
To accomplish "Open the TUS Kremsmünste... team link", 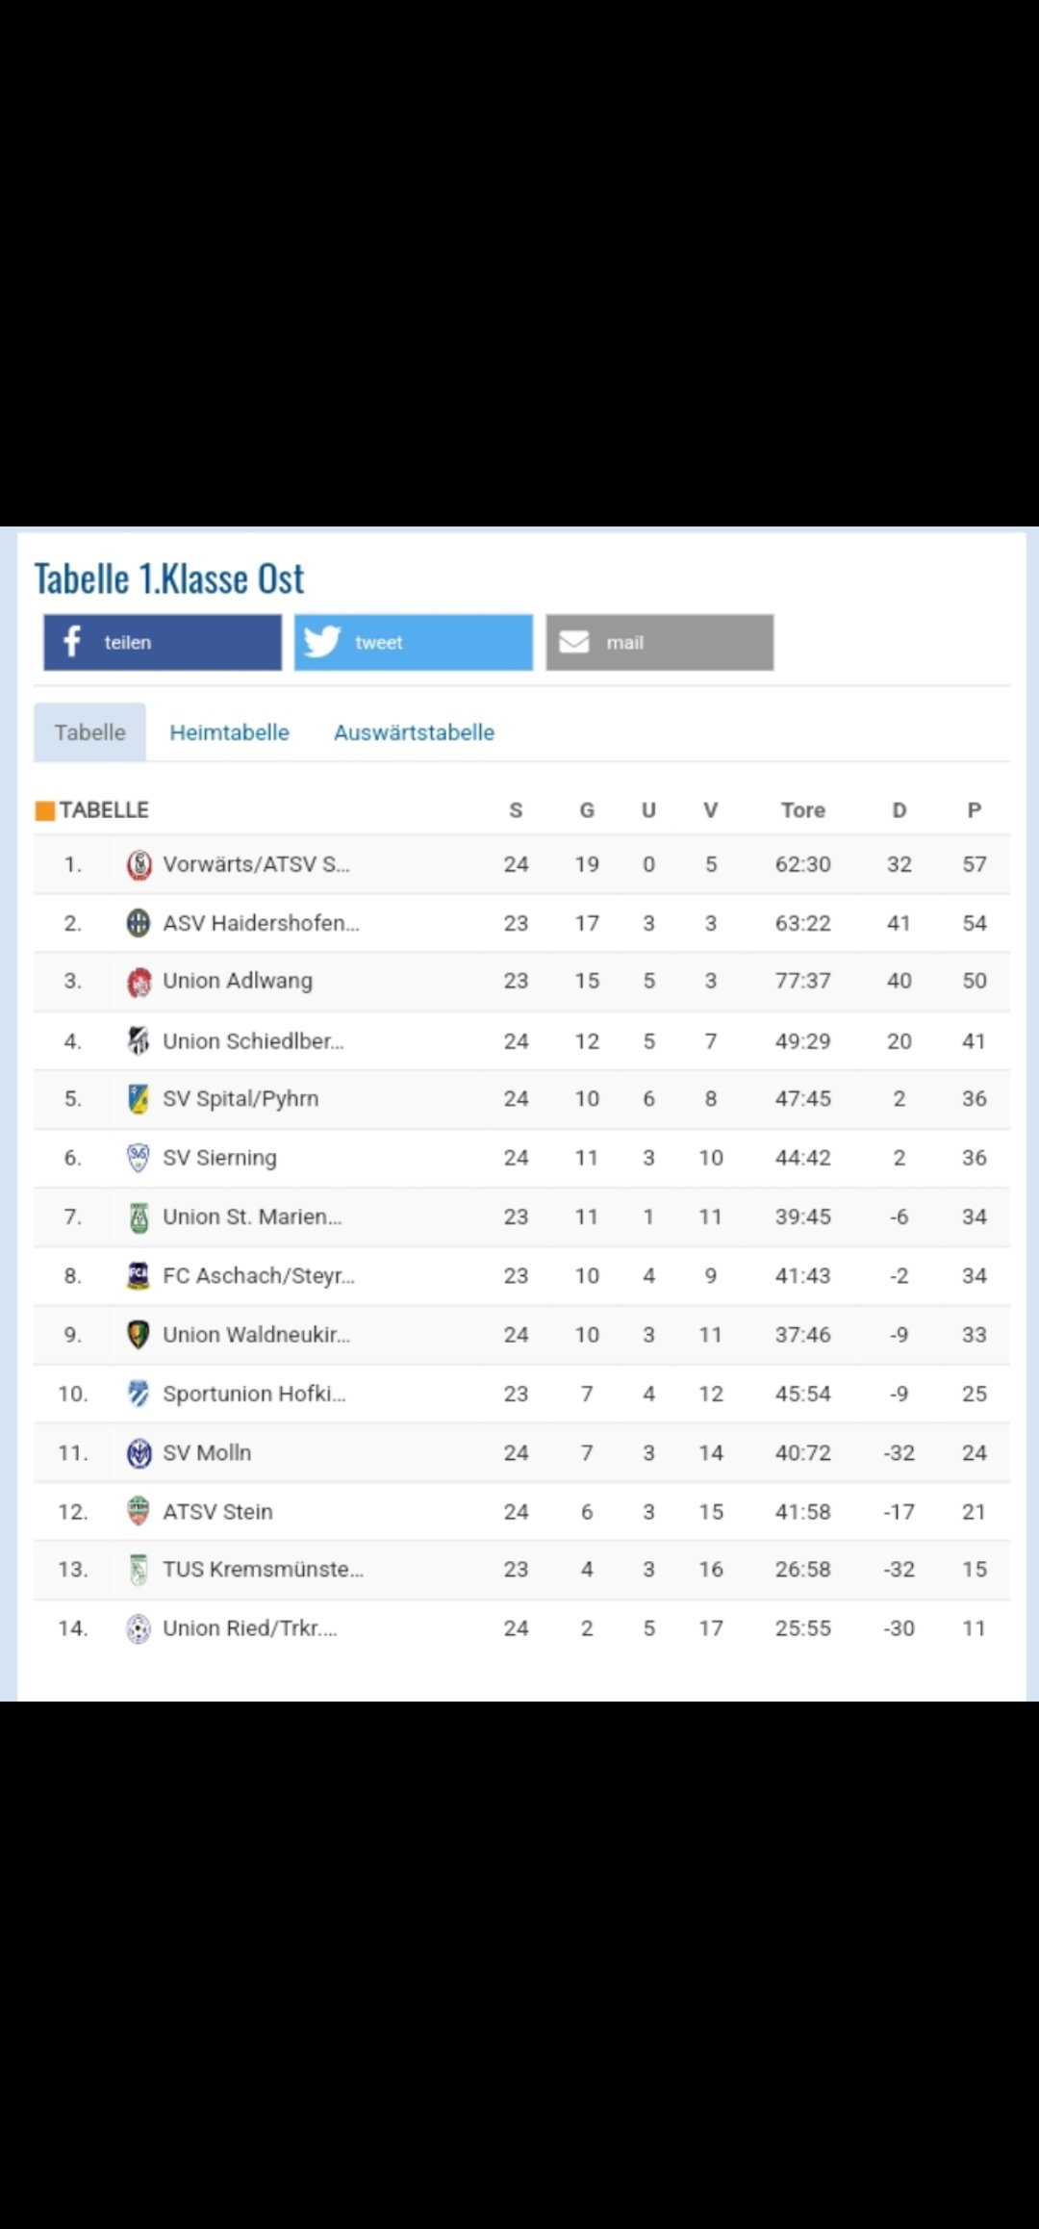I will [x=263, y=1570].
